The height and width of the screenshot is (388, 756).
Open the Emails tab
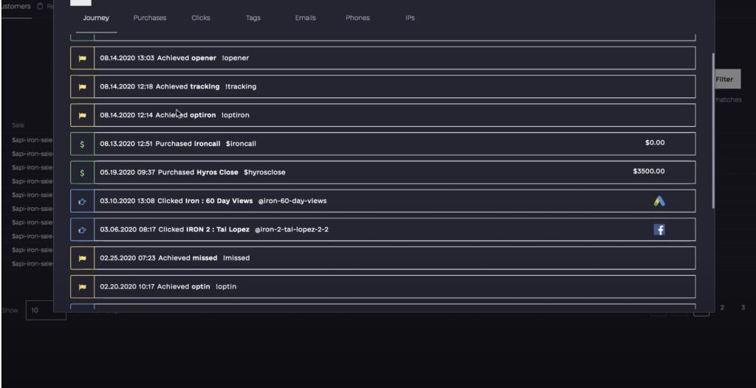(306, 18)
